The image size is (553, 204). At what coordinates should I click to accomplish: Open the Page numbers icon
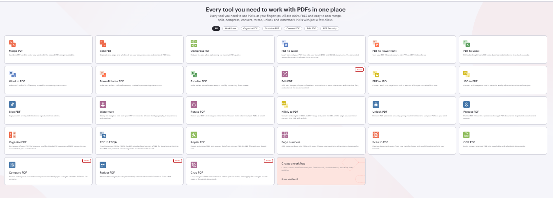coord(285,134)
